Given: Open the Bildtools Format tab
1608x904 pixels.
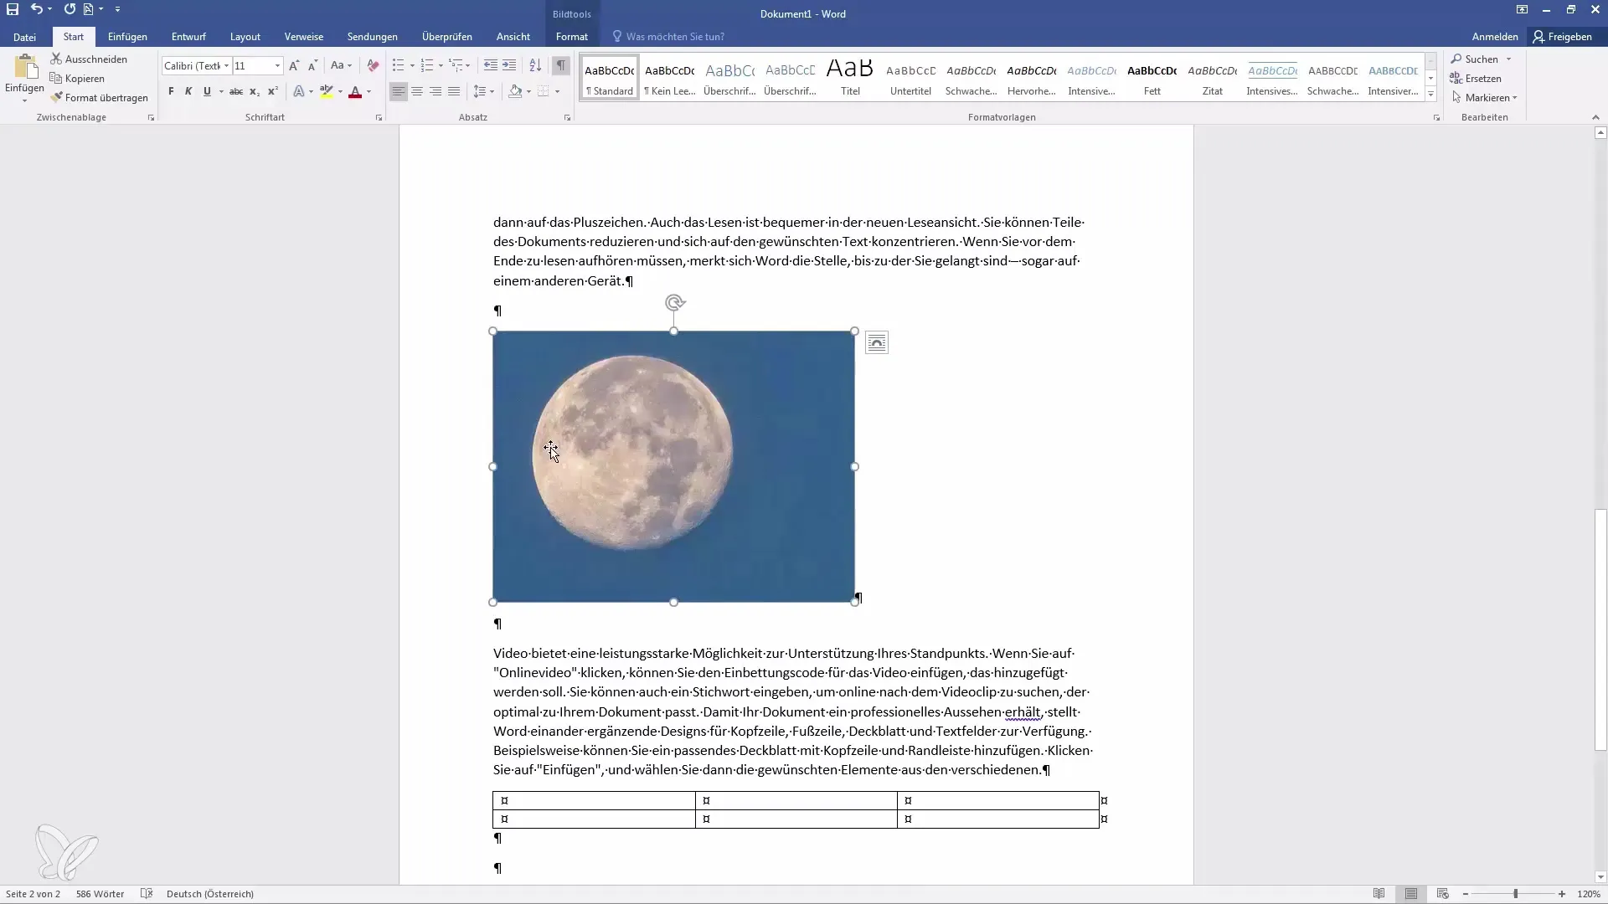Looking at the screenshot, I should coord(572,37).
